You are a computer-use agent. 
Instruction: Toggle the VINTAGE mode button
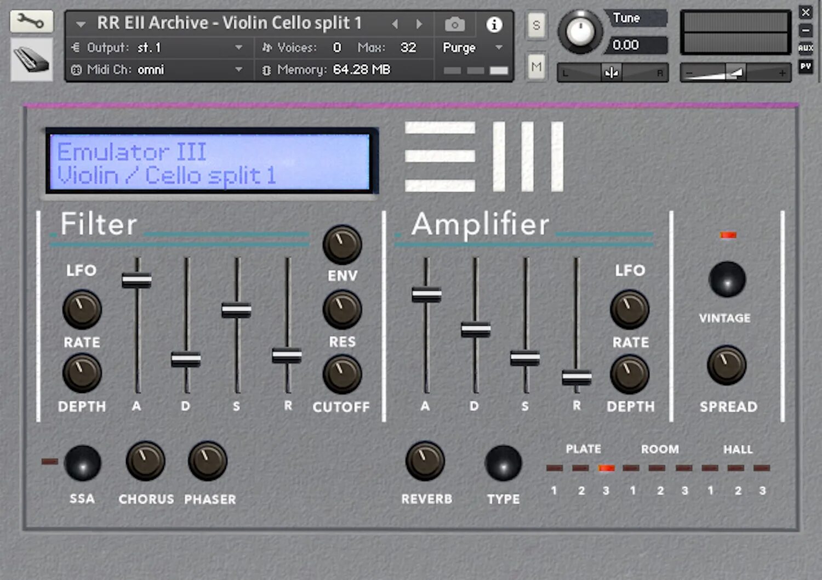[727, 280]
